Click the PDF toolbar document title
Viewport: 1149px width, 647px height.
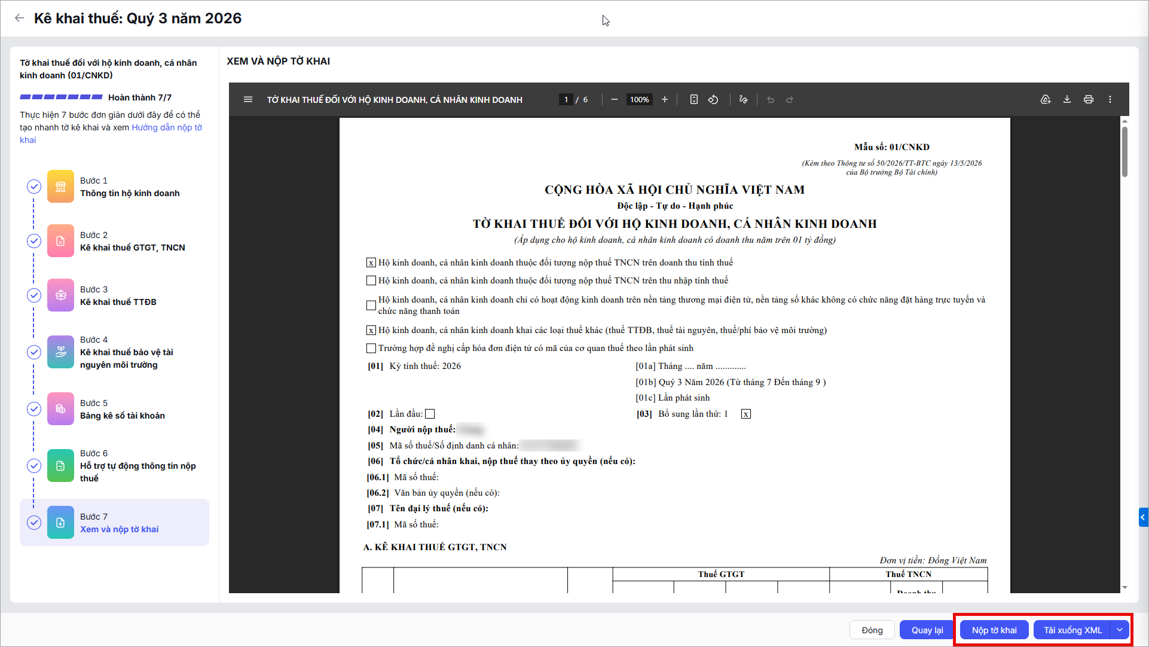coord(395,100)
